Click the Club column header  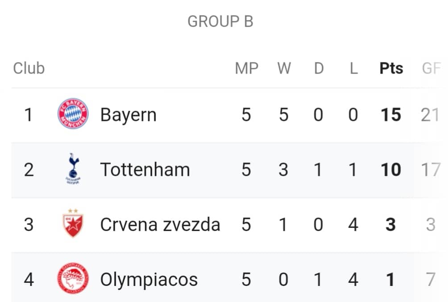pos(29,69)
